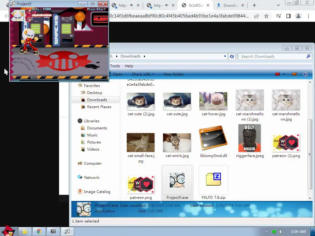Open Chrome media controls icon
The width and height of the screenshot is (315, 236).
click(279, 16)
